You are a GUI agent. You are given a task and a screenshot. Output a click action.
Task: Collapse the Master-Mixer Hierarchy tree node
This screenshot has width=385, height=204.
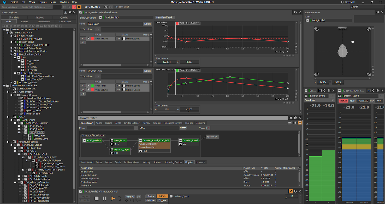click(x=4, y=29)
